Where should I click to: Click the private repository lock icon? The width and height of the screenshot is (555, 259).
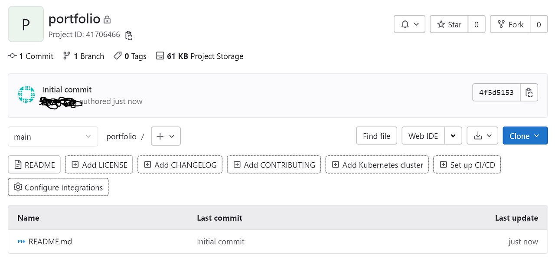pyautogui.click(x=107, y=19)
